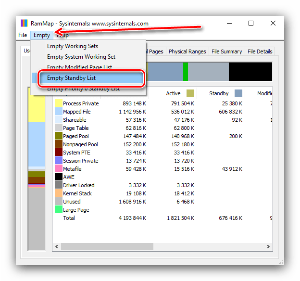
Task: Click total standby value 676 416 K
Action: click(231, 218)
